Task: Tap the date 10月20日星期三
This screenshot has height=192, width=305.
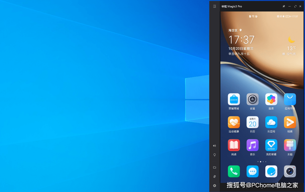Action: pos(241,49)
